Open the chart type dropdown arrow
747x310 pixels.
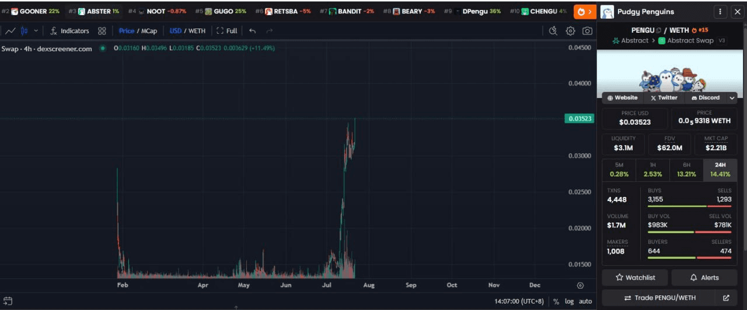(36, 31)
